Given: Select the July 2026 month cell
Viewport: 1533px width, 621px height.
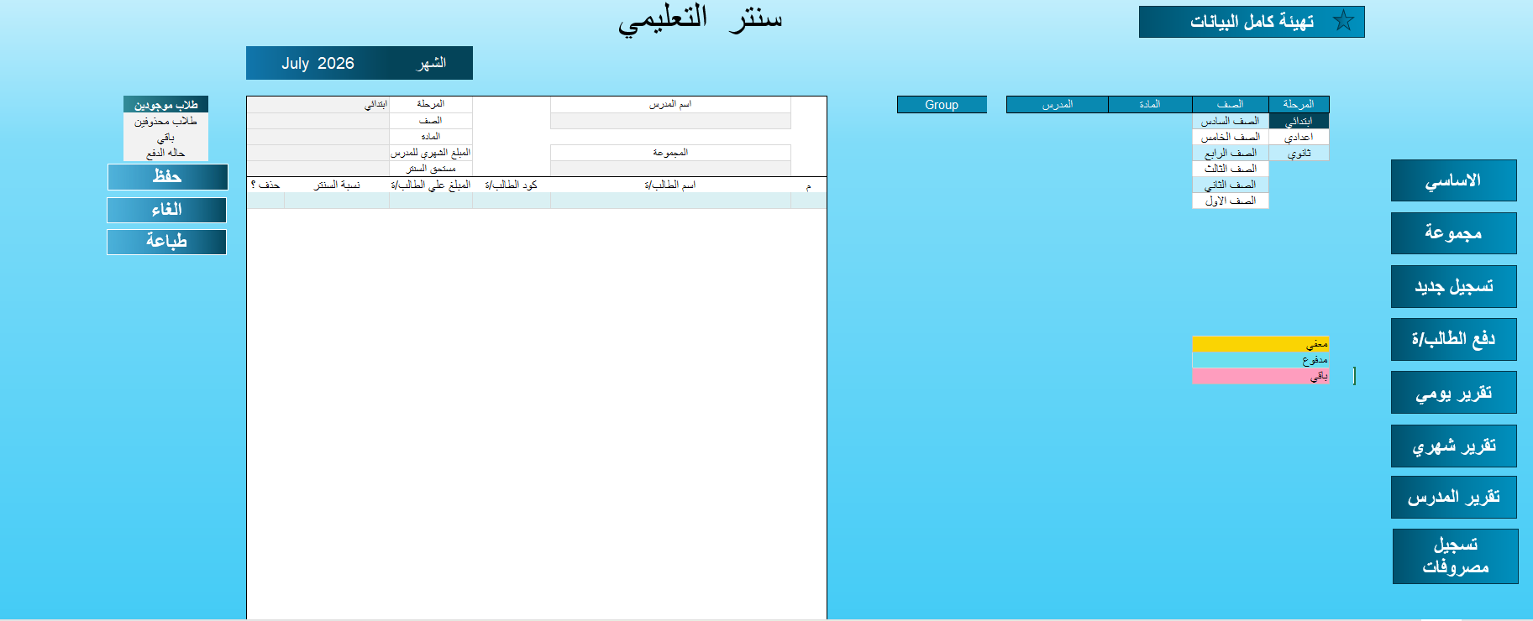Looking at the screenshot, I should [318, 63].
